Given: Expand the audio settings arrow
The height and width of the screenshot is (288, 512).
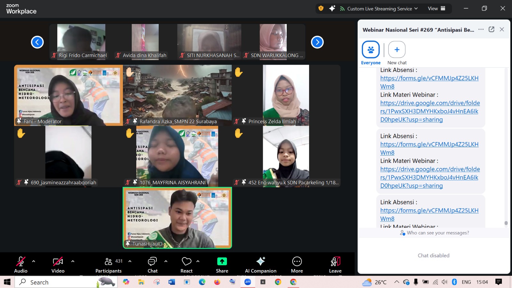Looking at the screenshot, I should coord(34,261).
